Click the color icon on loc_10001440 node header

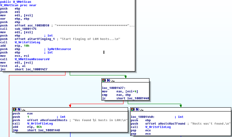pyautogui.click(x=133, y=109)
